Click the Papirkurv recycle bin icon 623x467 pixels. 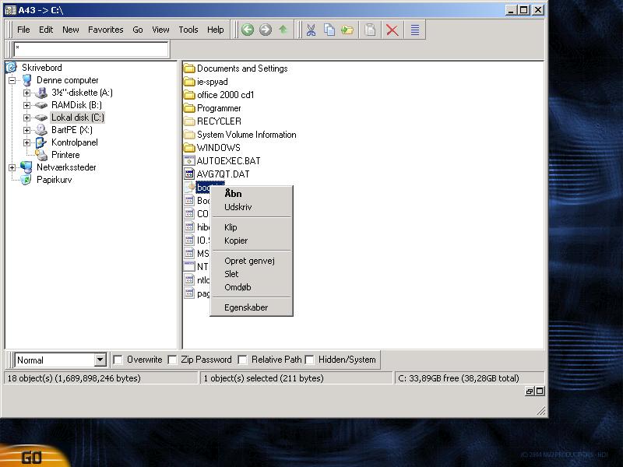[x=26, y=180]
